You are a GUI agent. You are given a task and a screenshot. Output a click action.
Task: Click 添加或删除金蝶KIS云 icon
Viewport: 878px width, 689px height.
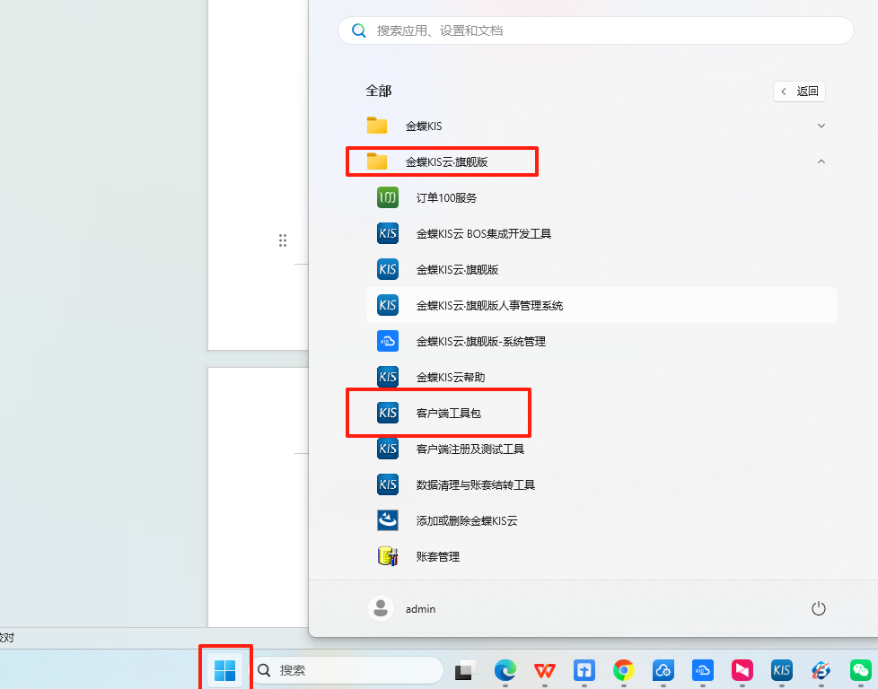click(x=388, y=520)
